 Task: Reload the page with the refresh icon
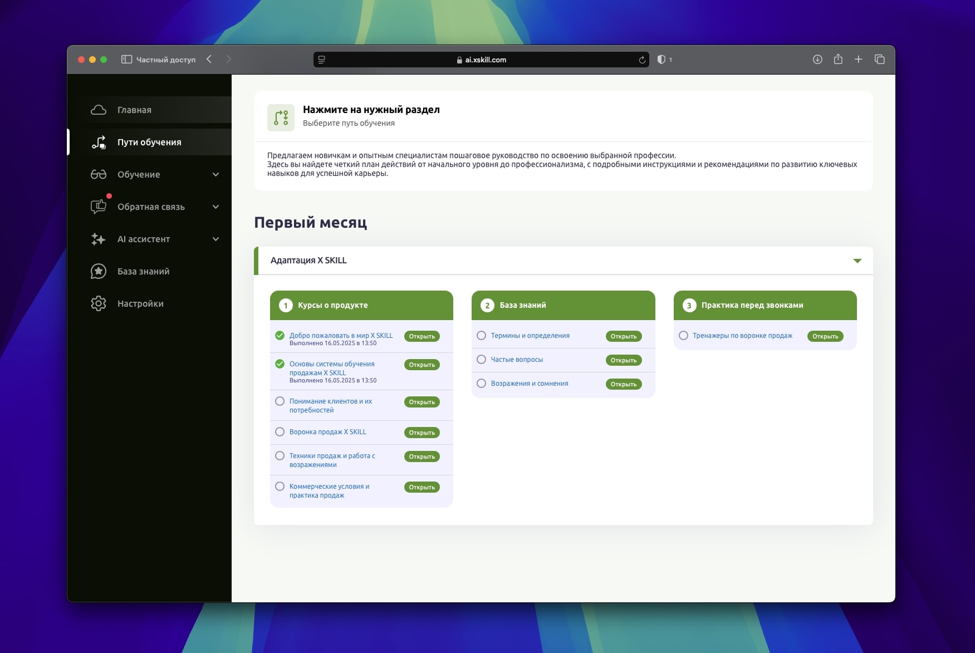click(642, 60)
